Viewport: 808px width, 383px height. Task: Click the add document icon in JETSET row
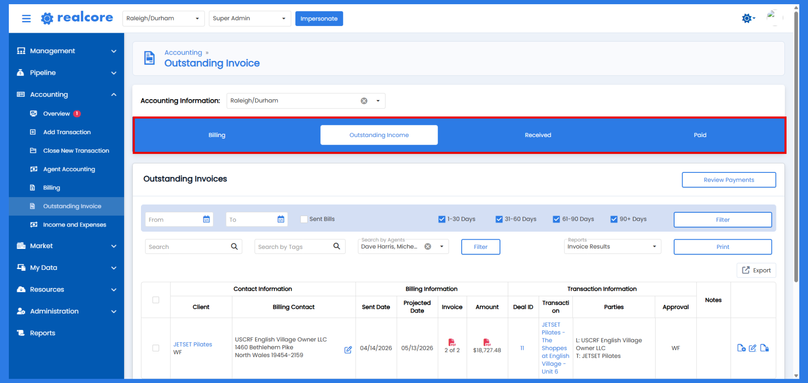[x=742, y=348]
